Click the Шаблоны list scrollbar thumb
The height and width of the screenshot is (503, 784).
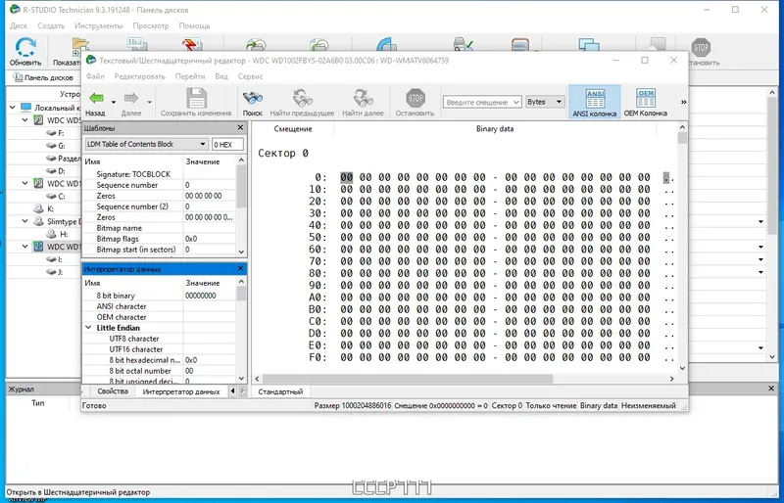[x=241, y=186]
